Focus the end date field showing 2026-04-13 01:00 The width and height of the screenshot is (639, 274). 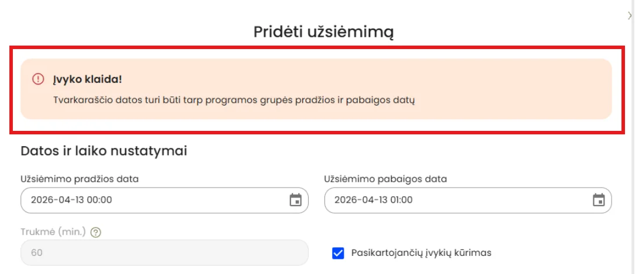click(x=468, y=200)
